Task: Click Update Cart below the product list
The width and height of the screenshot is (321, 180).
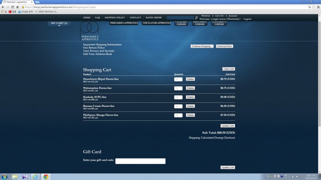Action: coord(228,126)
